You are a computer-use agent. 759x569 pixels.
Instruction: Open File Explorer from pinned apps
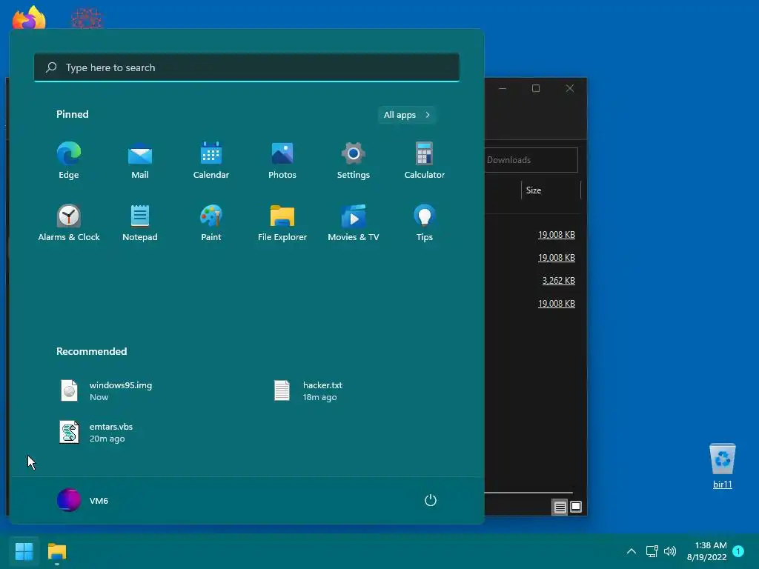(282, 223)
